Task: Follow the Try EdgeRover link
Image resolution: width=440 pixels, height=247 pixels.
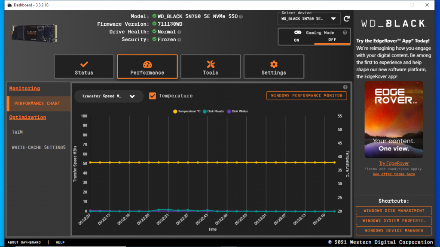Action: coord(394,163)
